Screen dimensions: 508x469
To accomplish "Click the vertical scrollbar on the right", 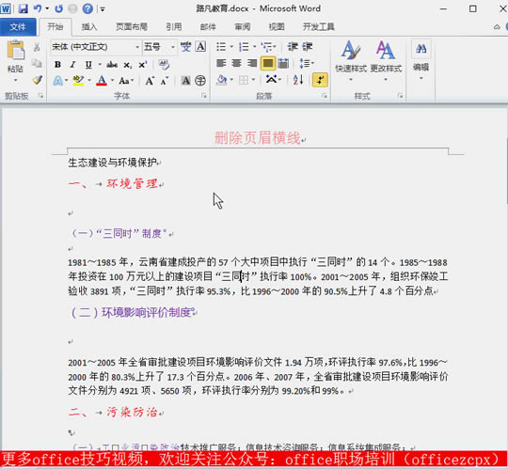I will point(505,278).
